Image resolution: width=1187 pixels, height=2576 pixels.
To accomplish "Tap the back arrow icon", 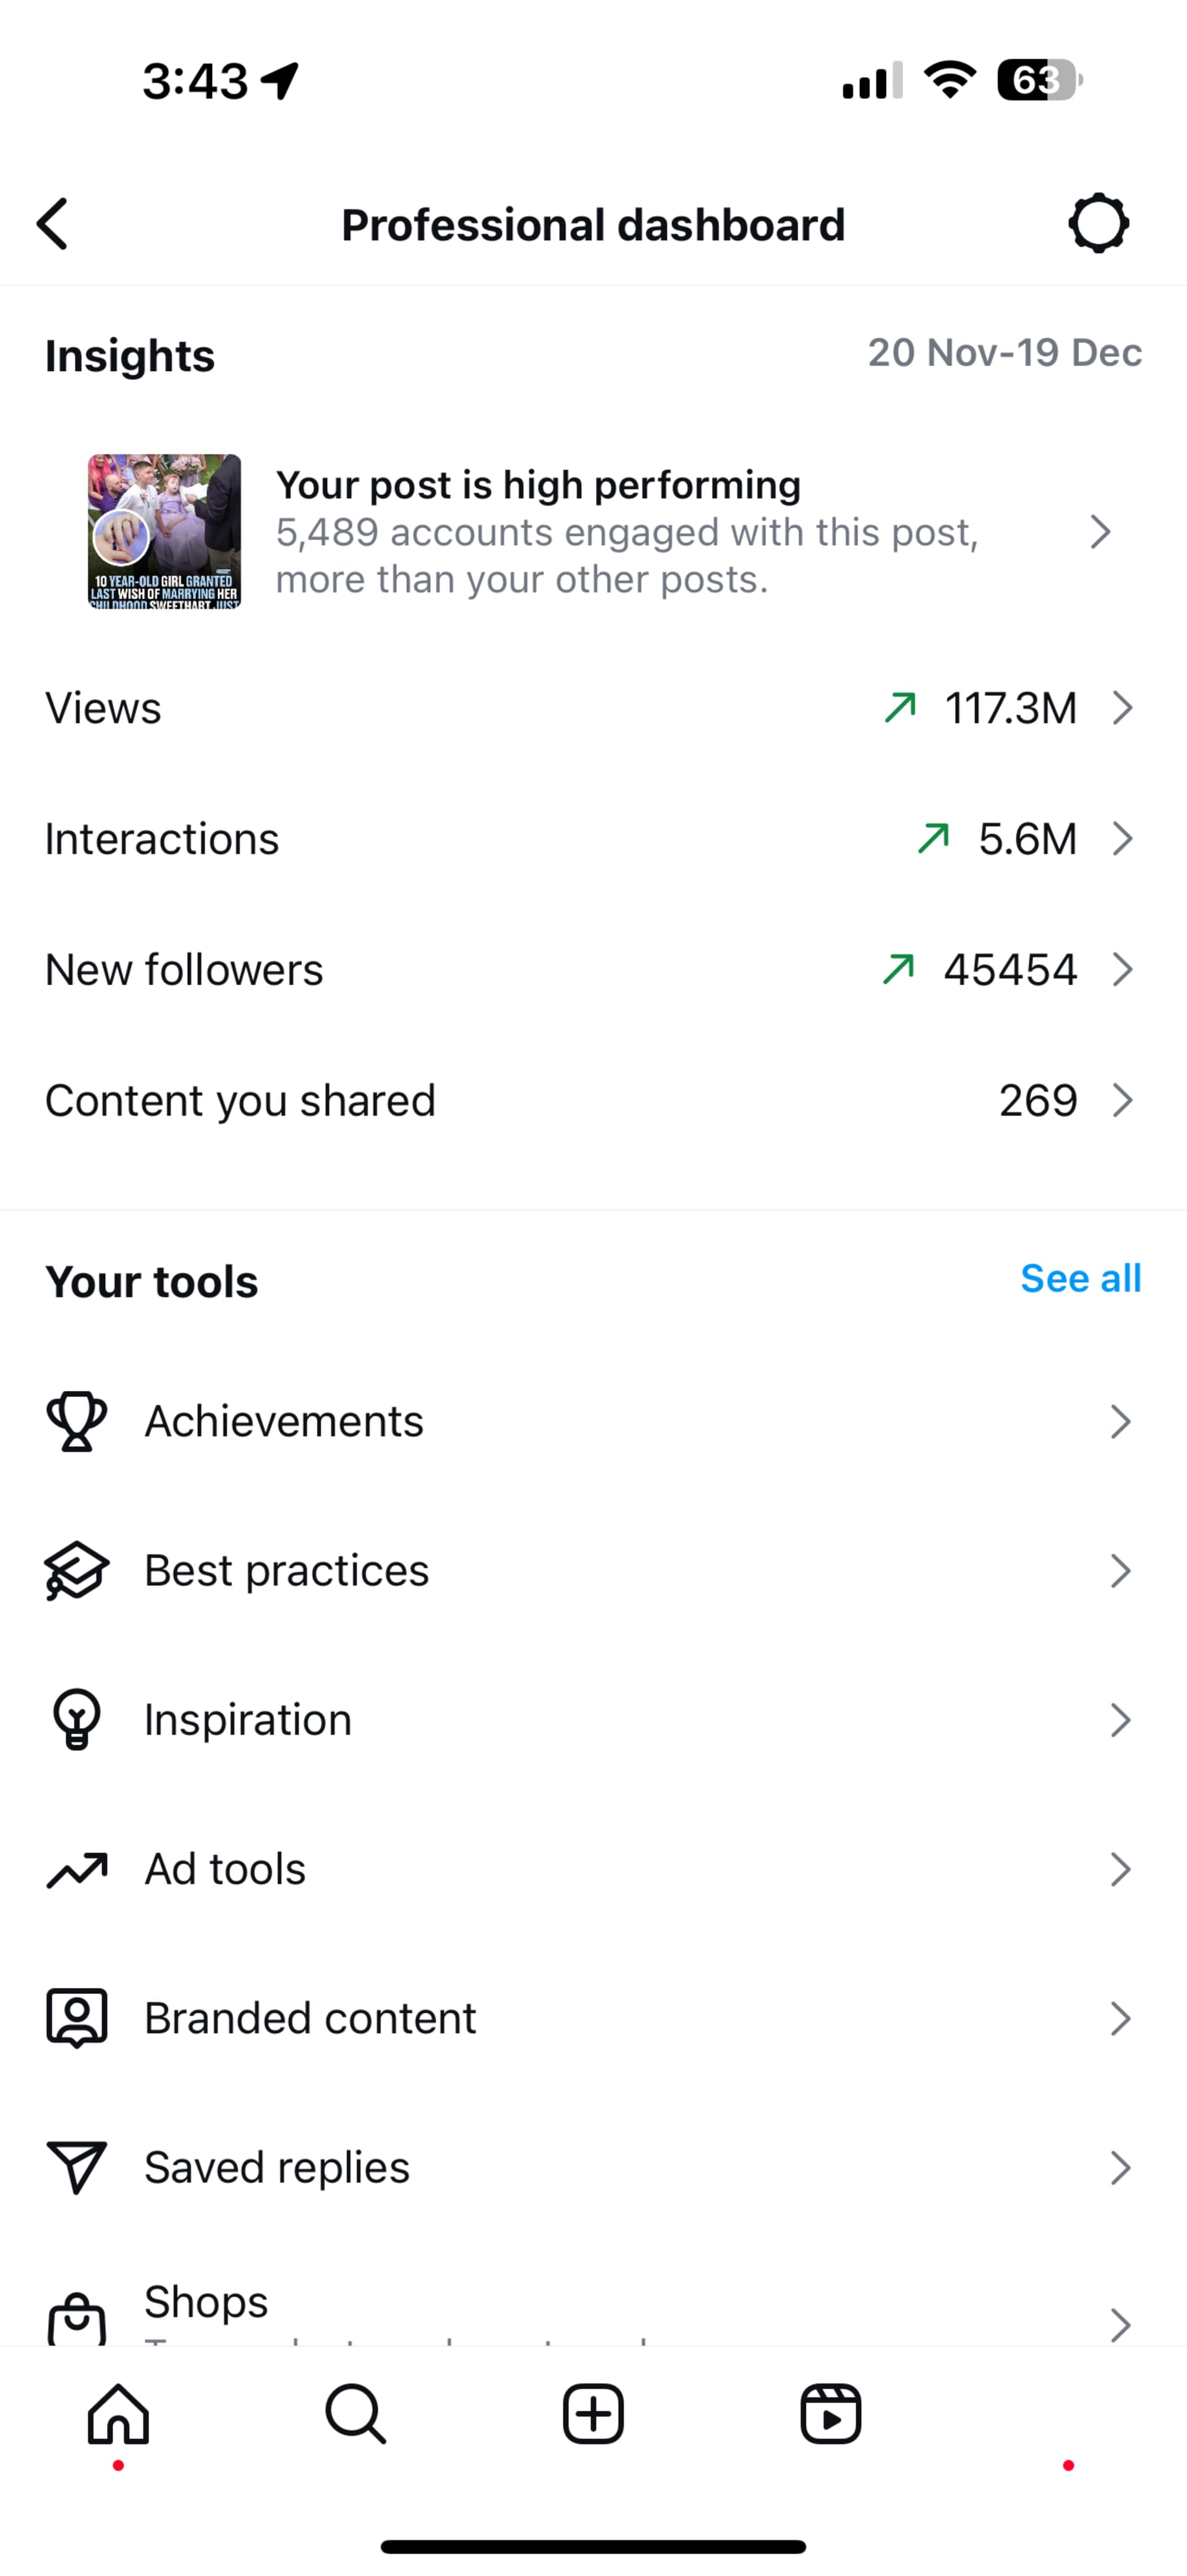I will tap(53, 223).
